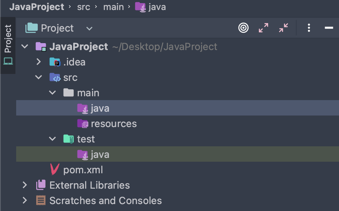Click the .idea folder icon
Viewport: 339px width, 211px height.
point(55,62)
